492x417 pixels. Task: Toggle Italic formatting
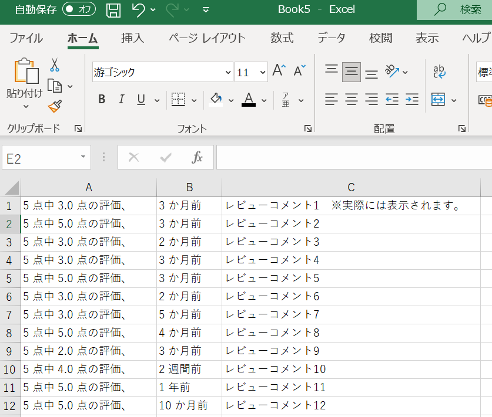coord(122,99)
